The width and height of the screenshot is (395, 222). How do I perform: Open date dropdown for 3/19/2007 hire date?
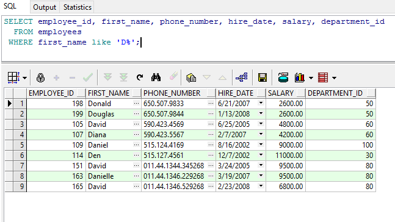click(x=261, y=176)
